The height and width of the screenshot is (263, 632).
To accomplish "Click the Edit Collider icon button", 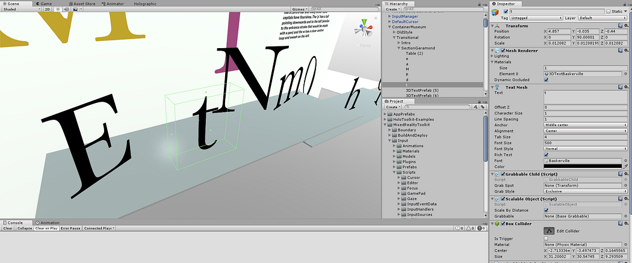I will tap(548, 231).
